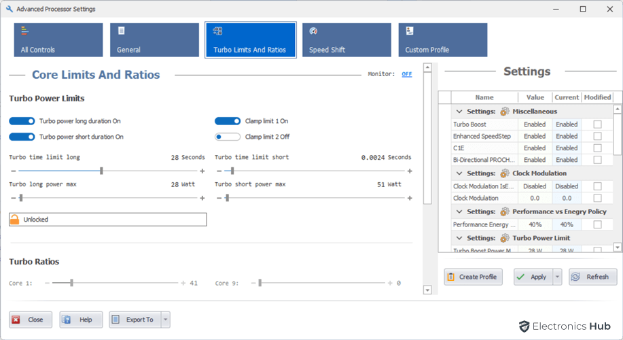Click the Turbo Power Limit gear icon
The image size is (623, 340).
[505, 238]
